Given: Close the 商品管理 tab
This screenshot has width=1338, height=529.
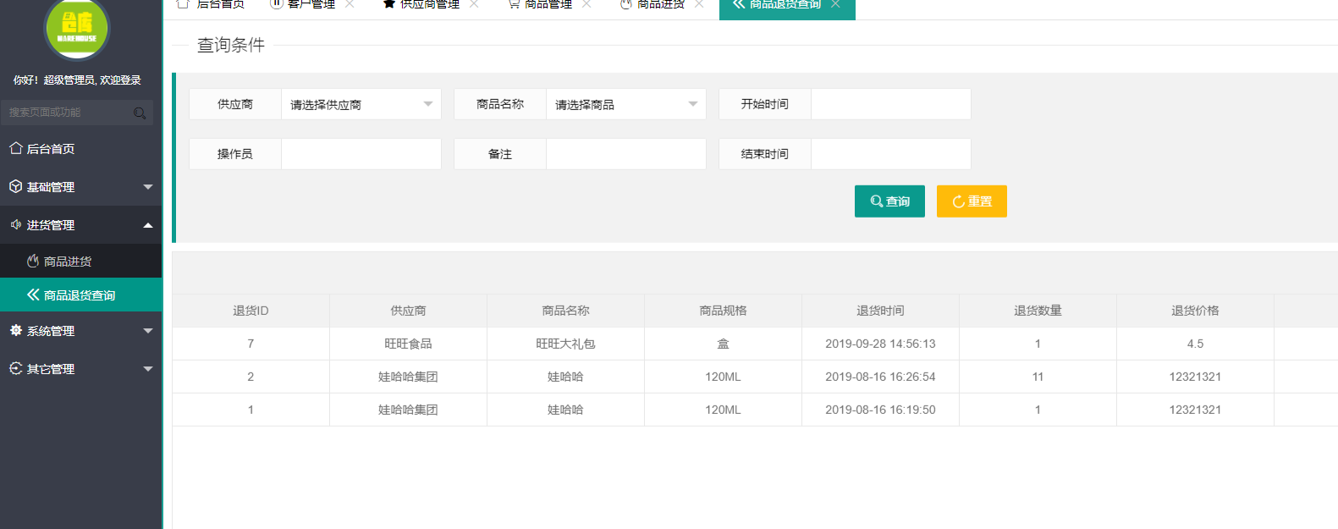Looking at the screenshot, I should (x=586, y=4).
